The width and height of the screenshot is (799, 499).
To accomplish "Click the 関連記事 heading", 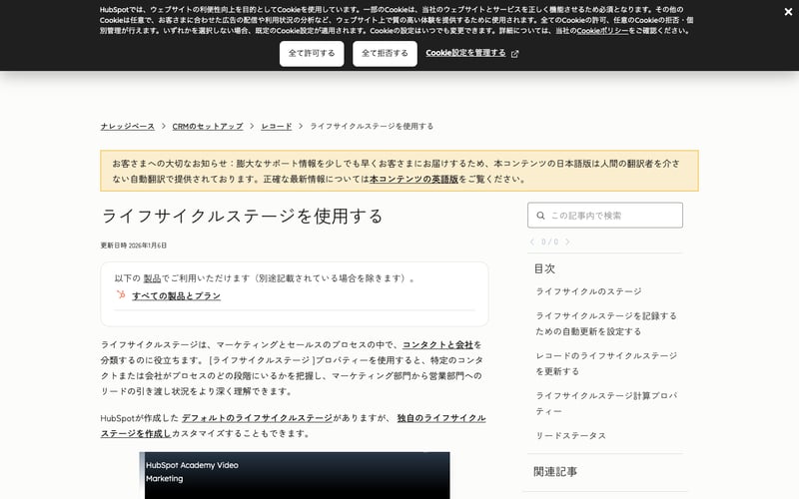I will 555,472.
